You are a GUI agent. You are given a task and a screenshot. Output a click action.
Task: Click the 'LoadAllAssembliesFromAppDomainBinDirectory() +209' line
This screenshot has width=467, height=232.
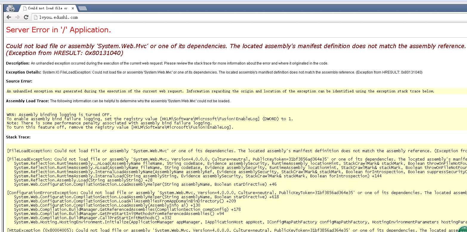[x=125, y=201]
